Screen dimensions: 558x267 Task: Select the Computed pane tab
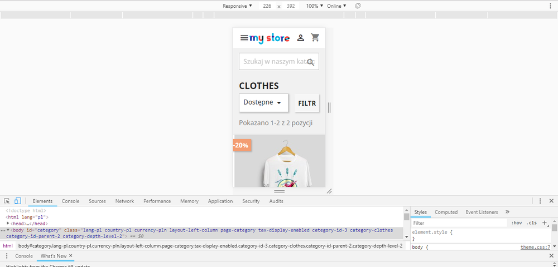click(446, 212)
